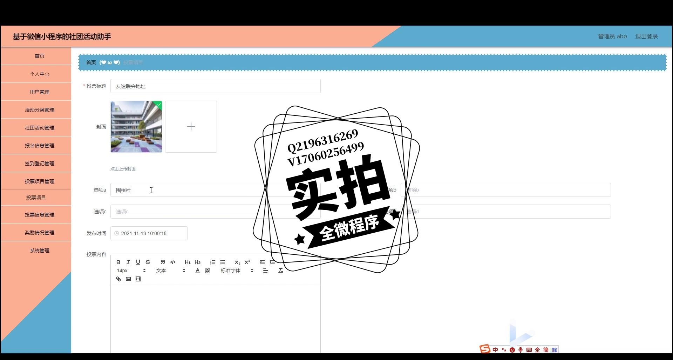
Task: Focus the 选项d input field
Action: [506, 212]
